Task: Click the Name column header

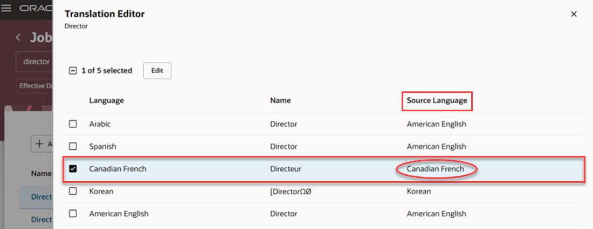Action: point(280,101)
